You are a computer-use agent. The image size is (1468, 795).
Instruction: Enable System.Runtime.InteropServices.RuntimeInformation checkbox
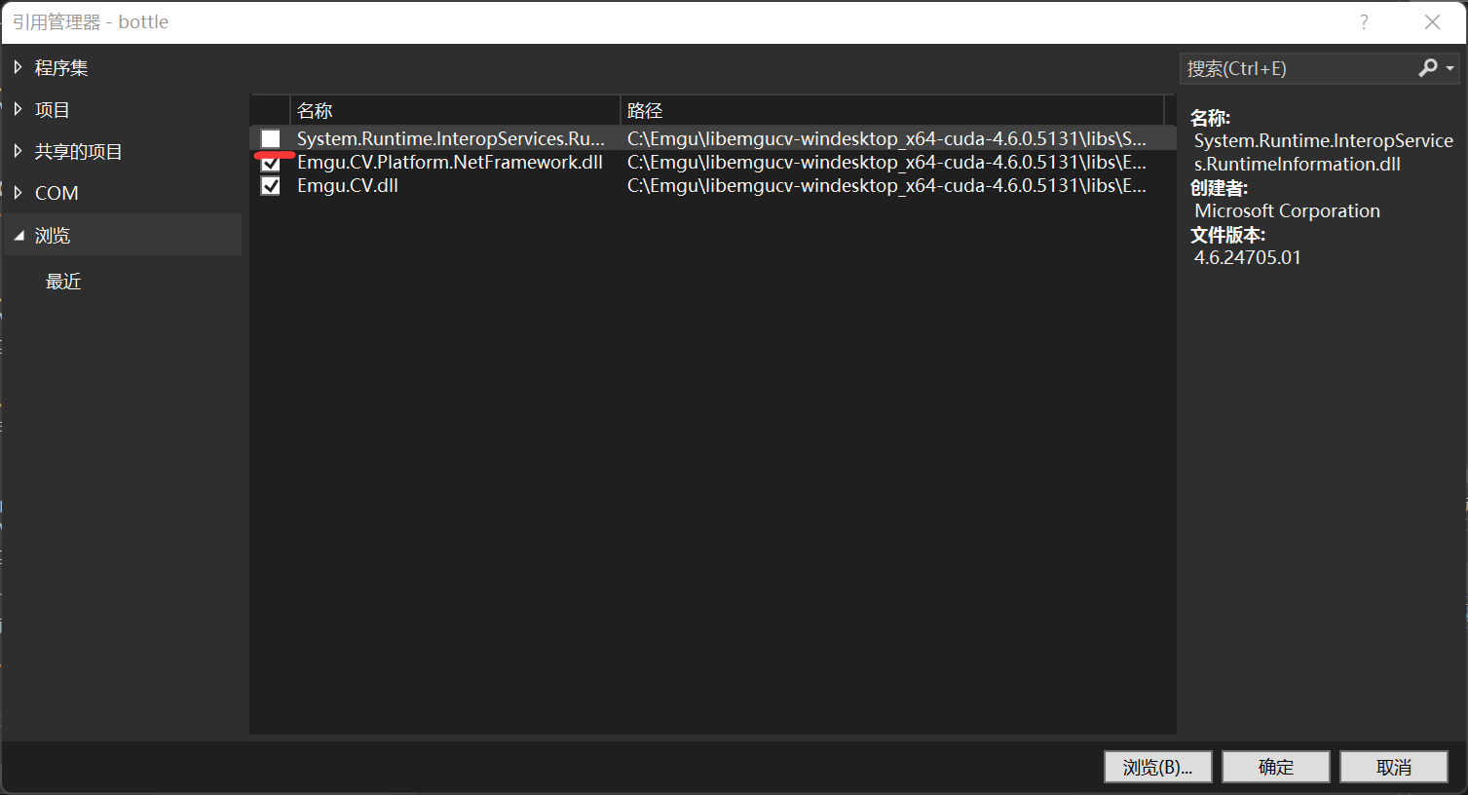tap(270, 138)
